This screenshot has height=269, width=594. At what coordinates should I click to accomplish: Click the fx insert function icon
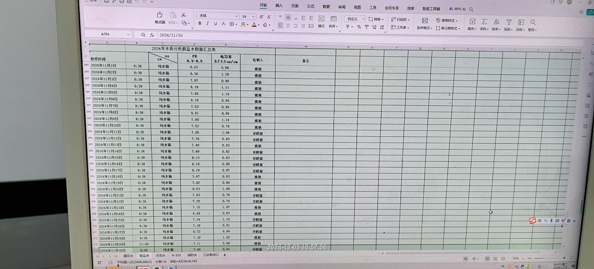pos(152,35)
